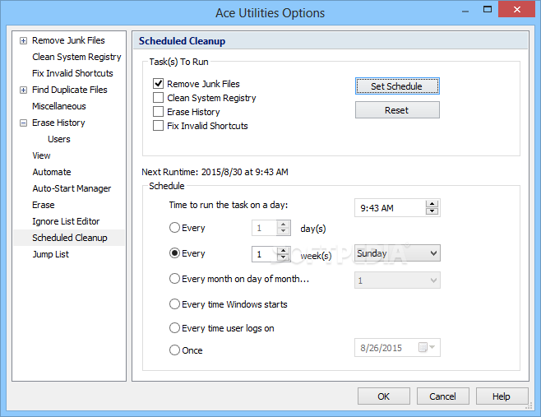
Task: Decrease the run time with down arrow
Action: coord(432,211)
